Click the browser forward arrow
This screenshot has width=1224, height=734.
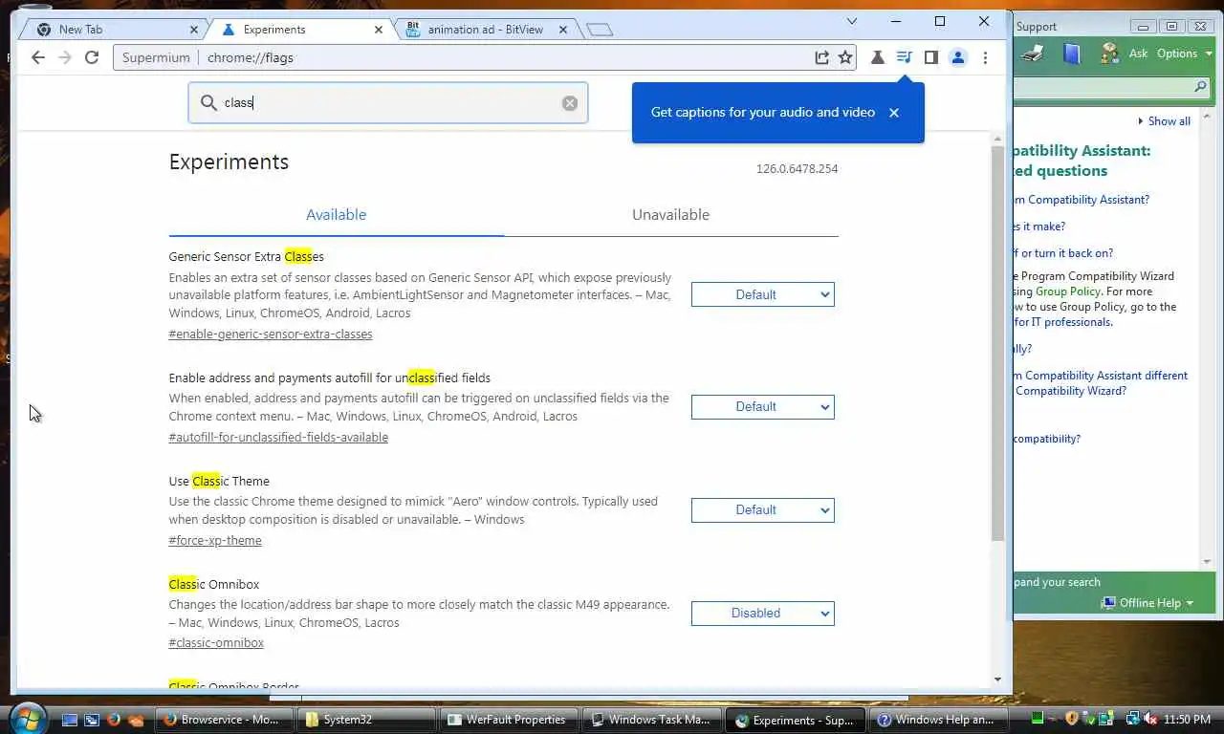click(65, 57)
